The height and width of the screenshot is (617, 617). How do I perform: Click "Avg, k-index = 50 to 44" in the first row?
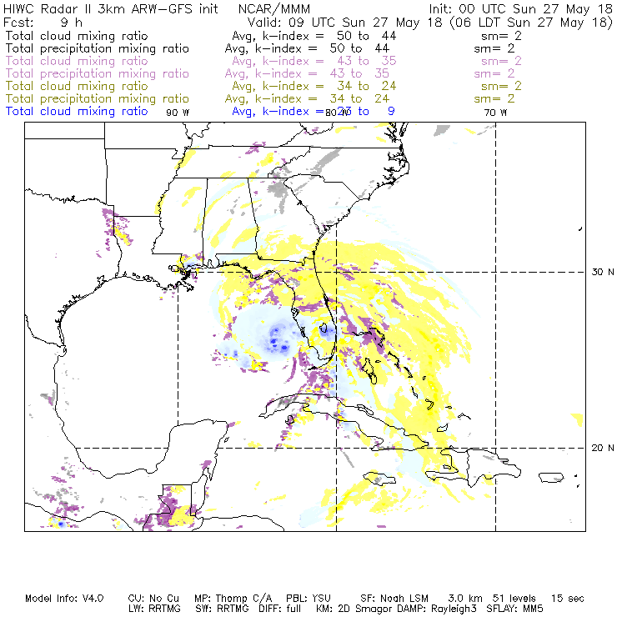coord(314,36)
